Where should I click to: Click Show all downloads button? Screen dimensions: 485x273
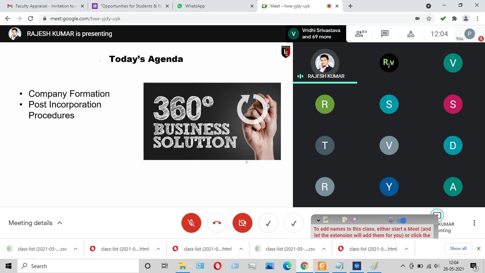[458, 248]
